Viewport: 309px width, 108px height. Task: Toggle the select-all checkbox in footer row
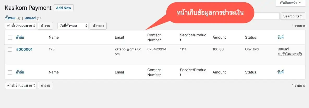coord(10,72)
